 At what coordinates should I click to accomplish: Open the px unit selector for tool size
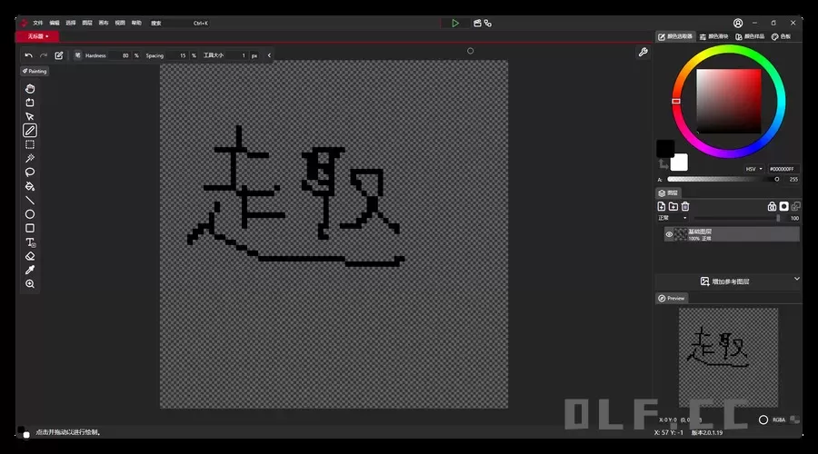click(254, 55)
